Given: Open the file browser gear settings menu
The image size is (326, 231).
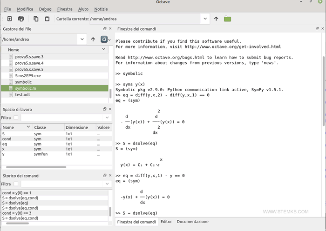Looking at the screenshot, I should [x=105, y=40].
